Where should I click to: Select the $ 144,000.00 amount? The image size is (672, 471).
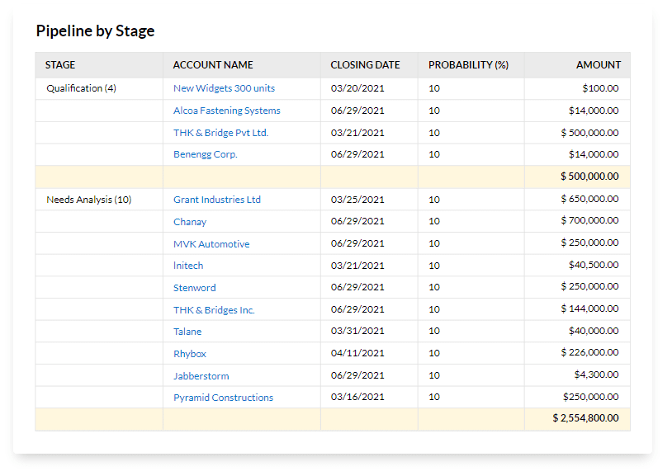[589, 309]
